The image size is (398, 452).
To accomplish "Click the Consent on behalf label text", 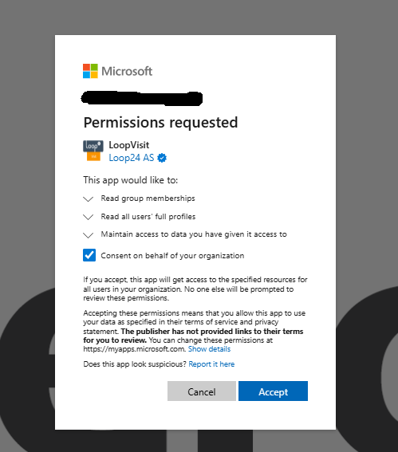I will (x=172, y=256).
